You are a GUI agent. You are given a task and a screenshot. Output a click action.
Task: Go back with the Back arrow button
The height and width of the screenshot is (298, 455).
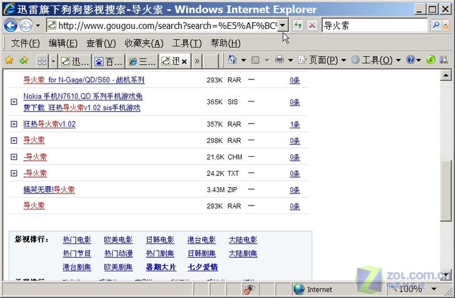point(11,26)
